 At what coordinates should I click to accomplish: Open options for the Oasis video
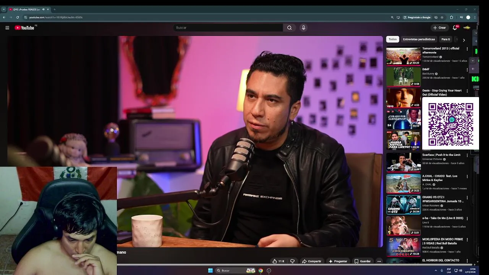(467, 91)
